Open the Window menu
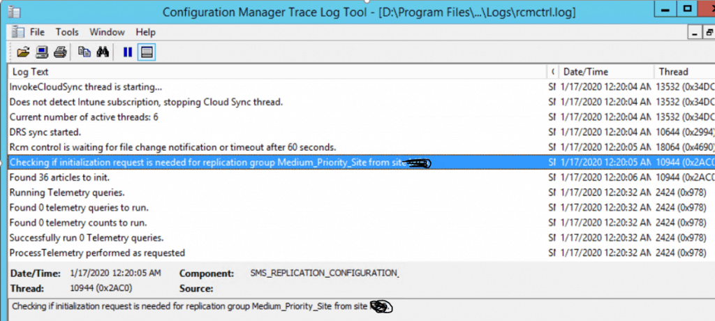Screen dimensions: 715x321 [107, 32]
